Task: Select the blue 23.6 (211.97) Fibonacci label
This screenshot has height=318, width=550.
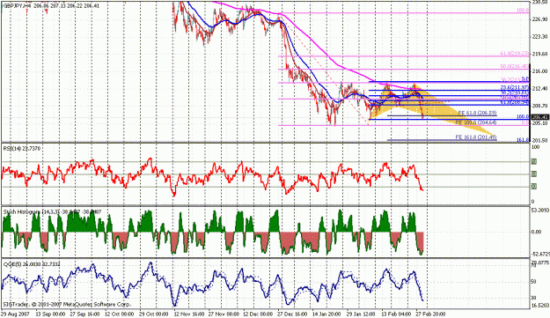Action: pyautogui.click(x=515, y=87)
